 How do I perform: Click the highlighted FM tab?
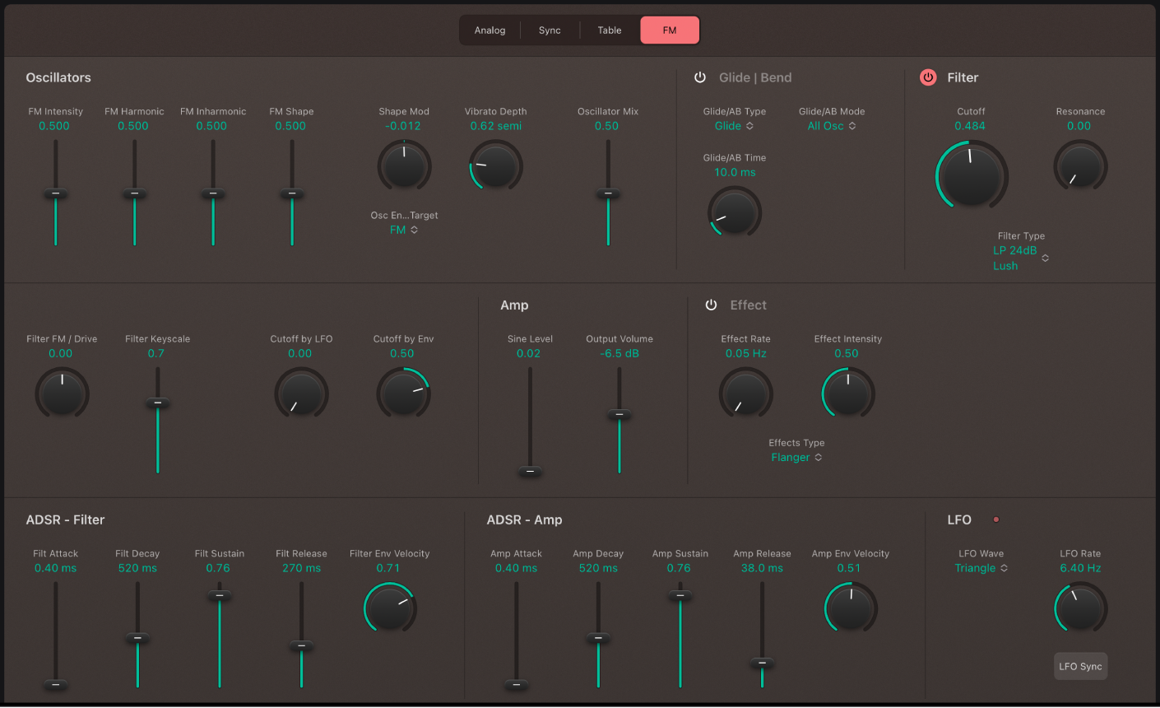[669, 30]
